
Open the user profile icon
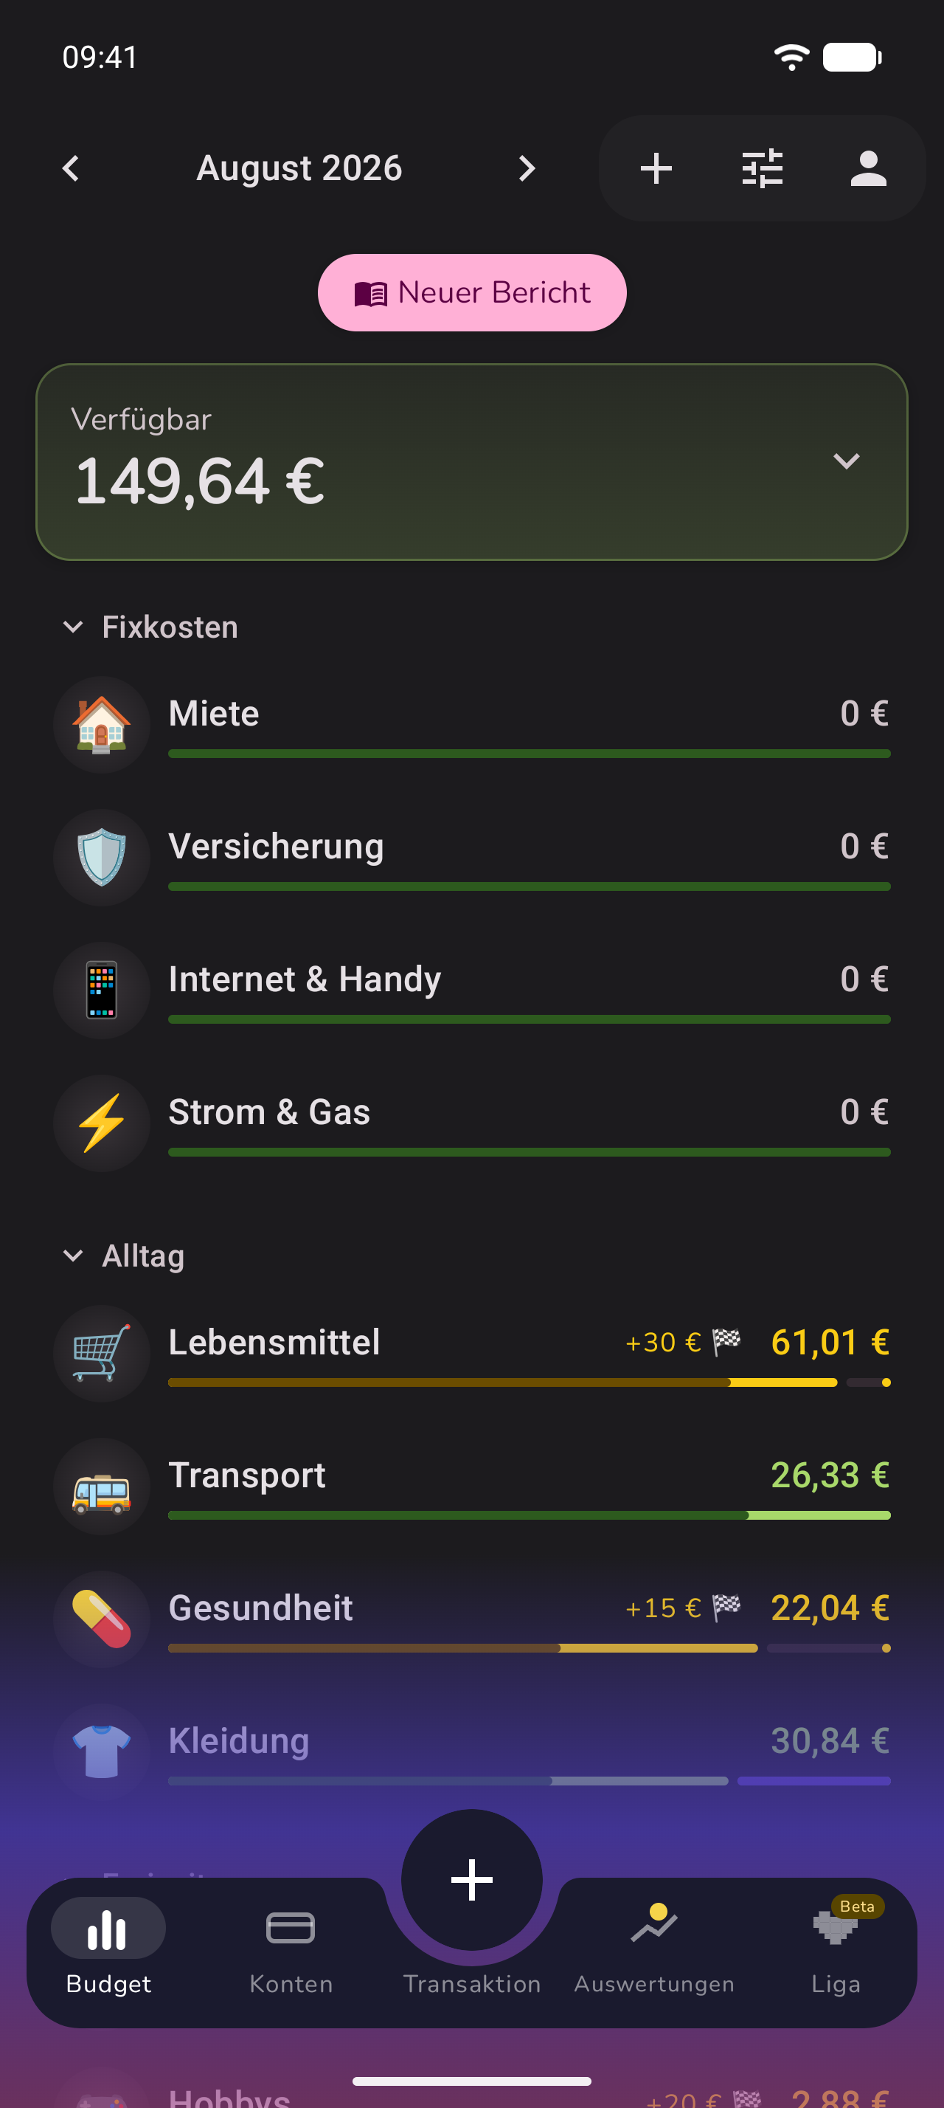(x=868, y=168)
